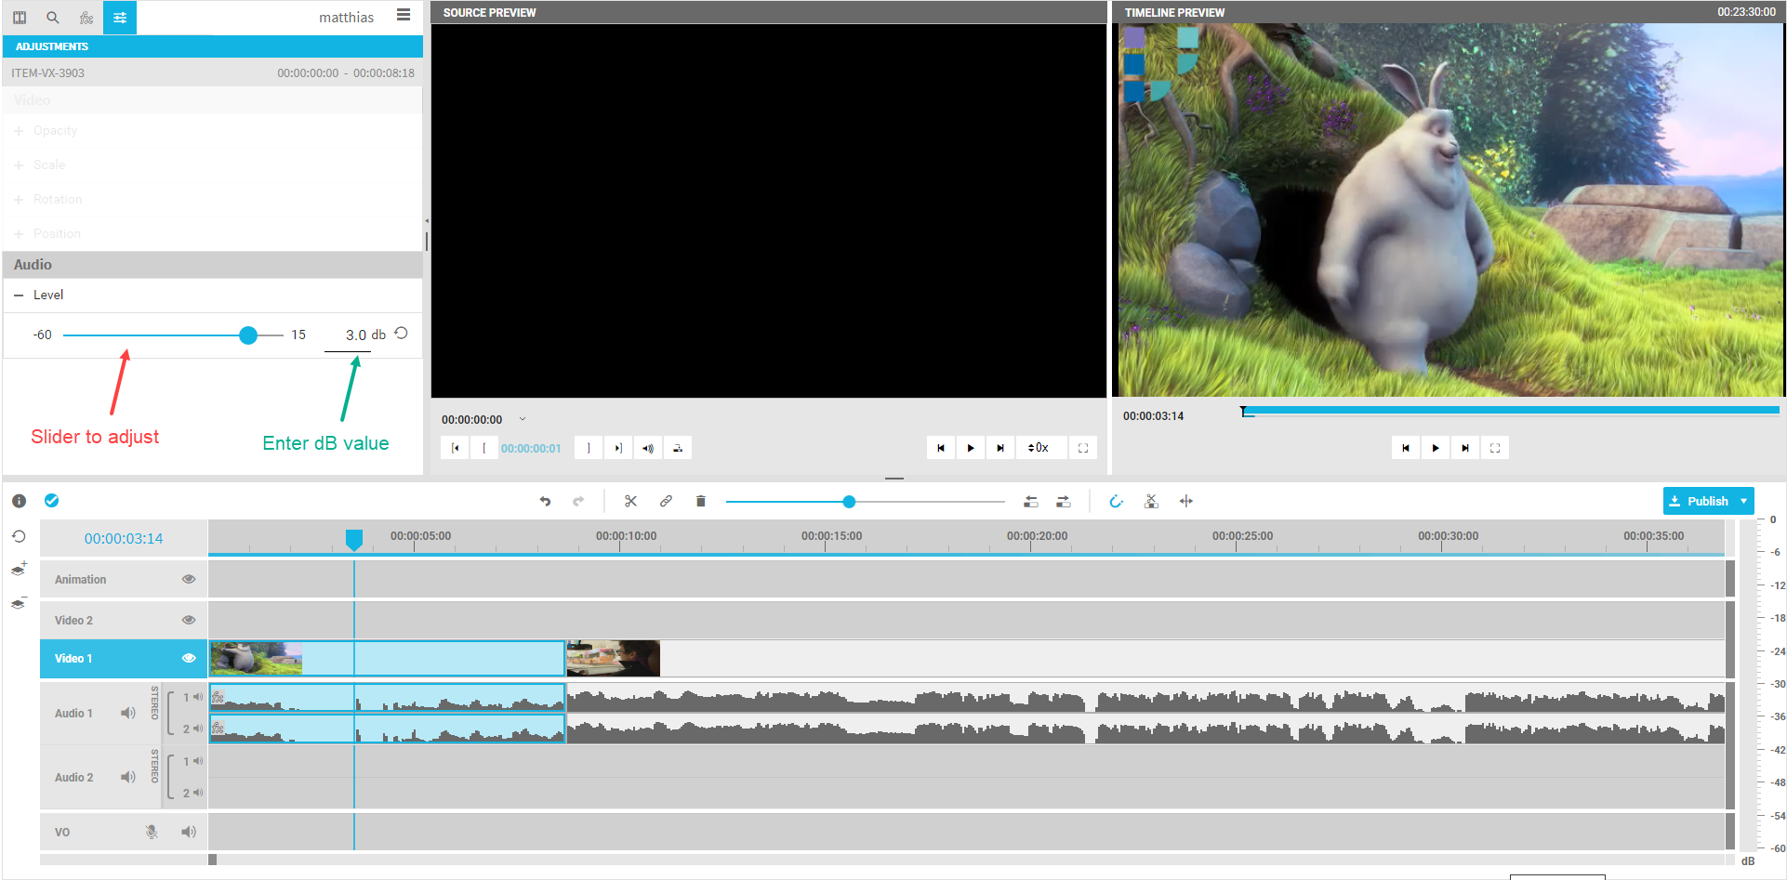Toggle fullscreen for source preview
The height and width of the screenshot is (880, 1787).
pyautogui.click(x=1083, y=448)
